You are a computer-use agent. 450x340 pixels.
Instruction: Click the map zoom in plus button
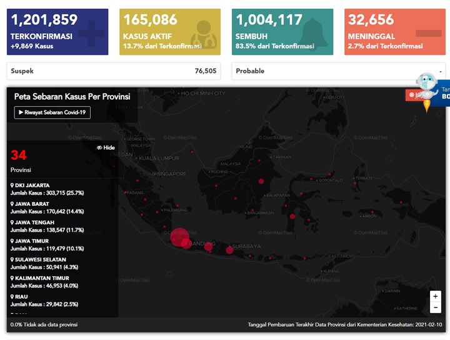point(436,296)
